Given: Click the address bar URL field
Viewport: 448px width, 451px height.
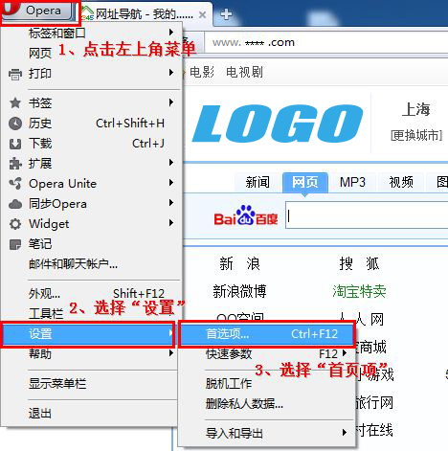Looking at the screenshot, I should 325,42.
